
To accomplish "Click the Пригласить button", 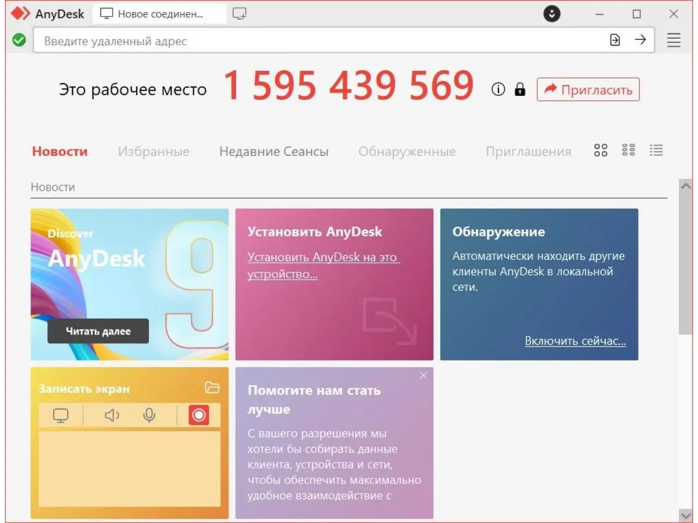I will tap(588, 89).
